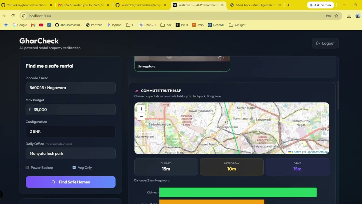Open the Ask Gemini button
This screenshot has height=204, width=362.
coord(321,5)
